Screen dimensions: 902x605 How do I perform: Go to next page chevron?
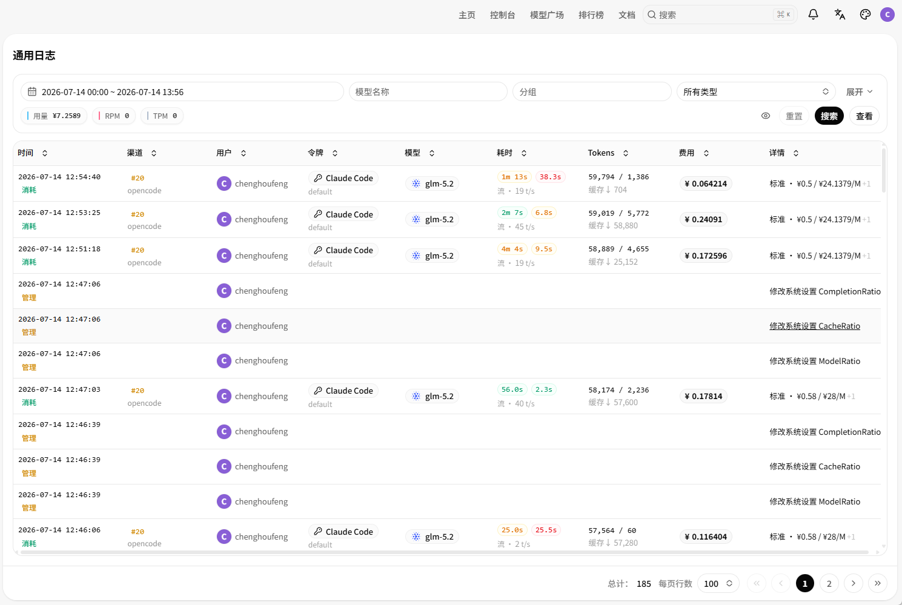(x=854, y=583)
